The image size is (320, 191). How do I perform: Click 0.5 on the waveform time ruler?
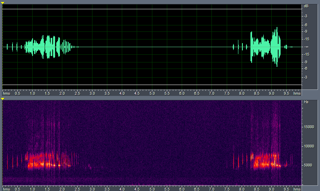(x=18, y=93)
